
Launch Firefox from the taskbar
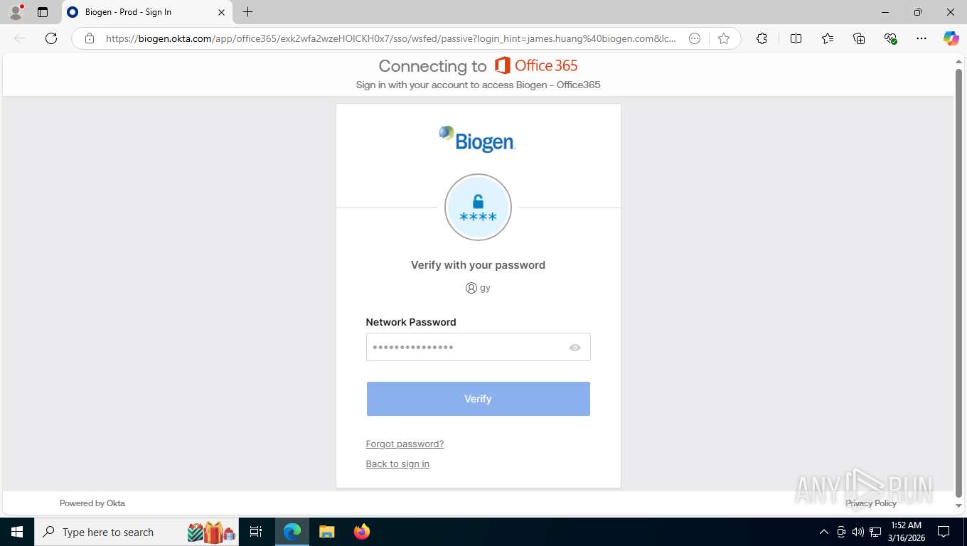(x=362, y=532)
